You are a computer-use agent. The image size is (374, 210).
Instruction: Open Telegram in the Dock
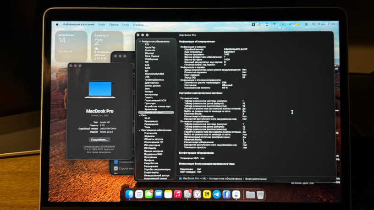[217, 194]
